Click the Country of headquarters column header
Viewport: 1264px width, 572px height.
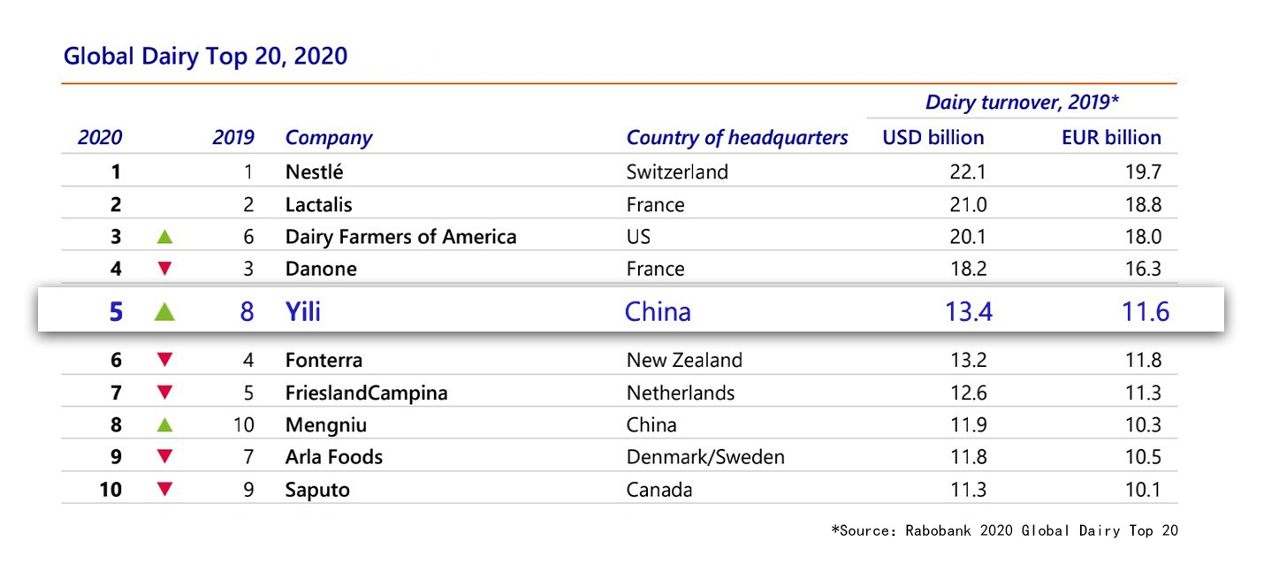pyautogui.click(x=736, y=138)
